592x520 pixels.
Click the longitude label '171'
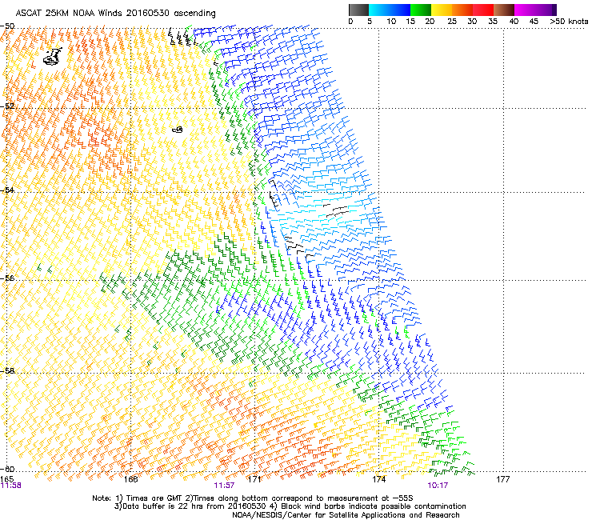pyautogui.click(x=254, y=479)
